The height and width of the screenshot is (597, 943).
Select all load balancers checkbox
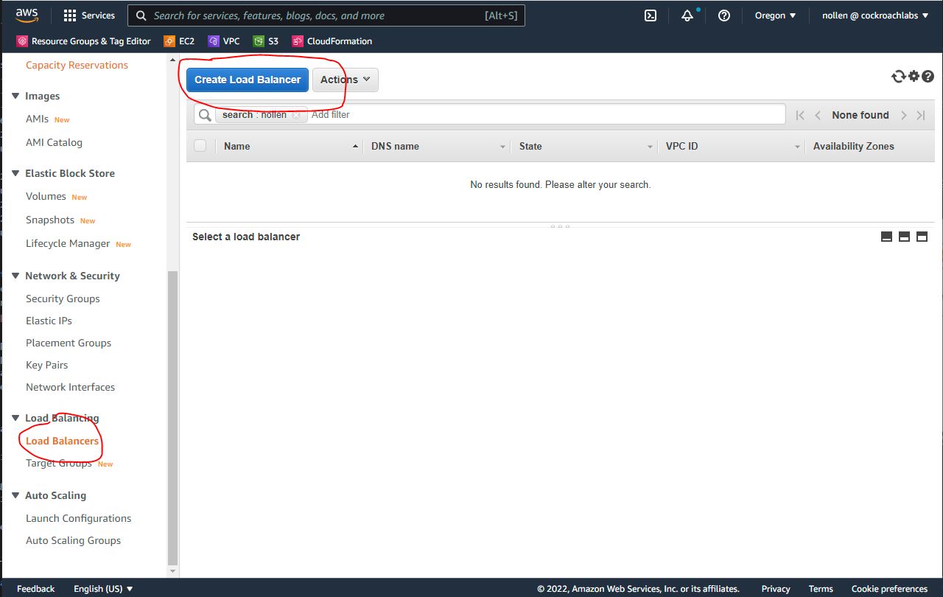(x=200, y=146)
